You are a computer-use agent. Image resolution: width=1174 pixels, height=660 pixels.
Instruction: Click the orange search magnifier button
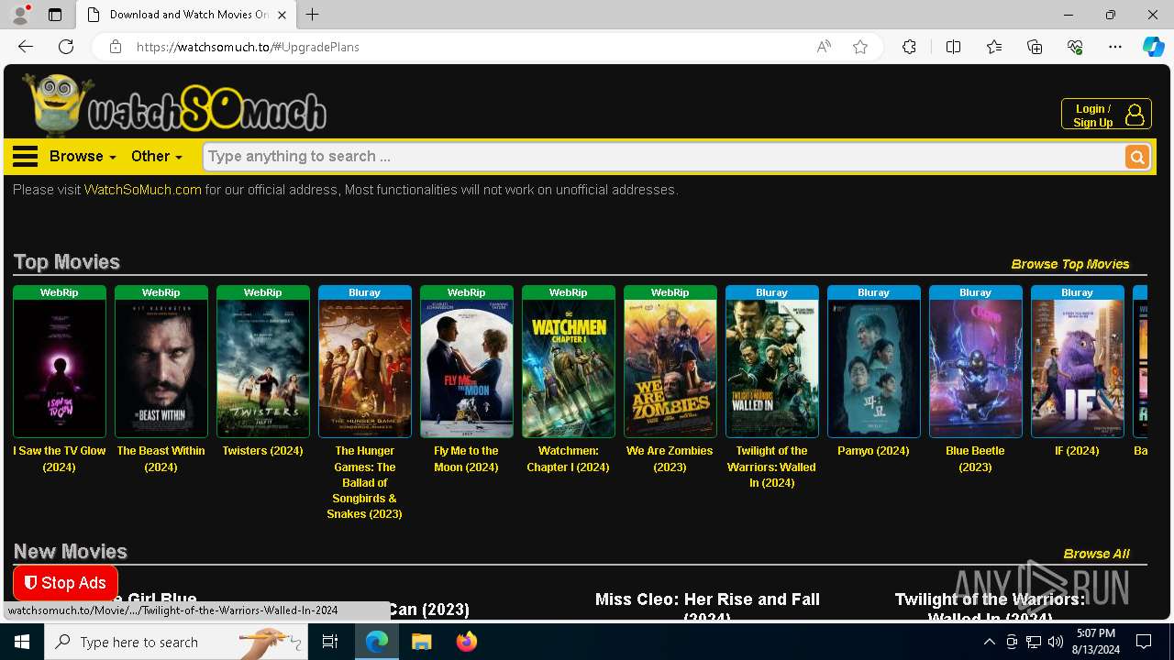pos(1136,158)
